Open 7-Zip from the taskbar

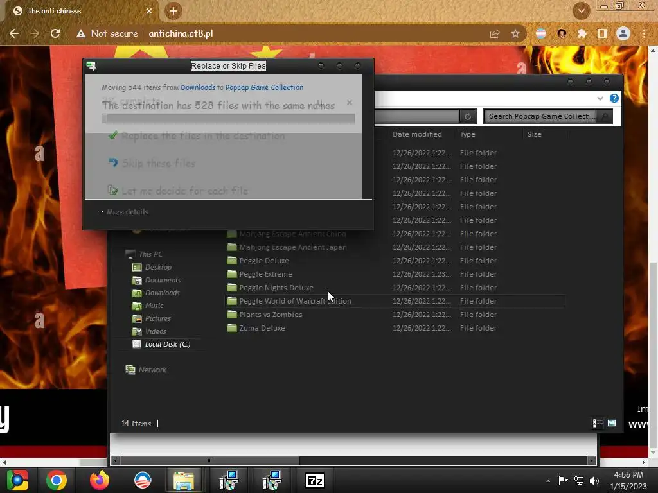point(314,480)
